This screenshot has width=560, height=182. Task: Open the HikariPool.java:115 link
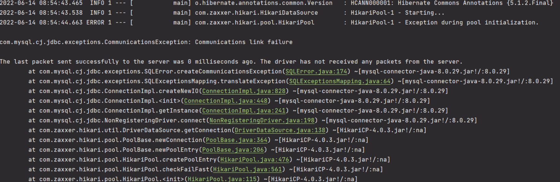click(x=222, y=179)
